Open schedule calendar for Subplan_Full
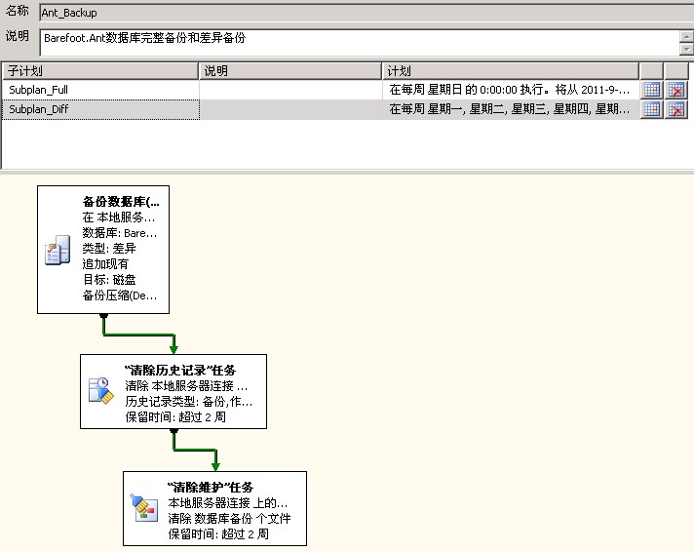Image resolution: width=694 pixels, height=552 pixels. pos(652,90)
